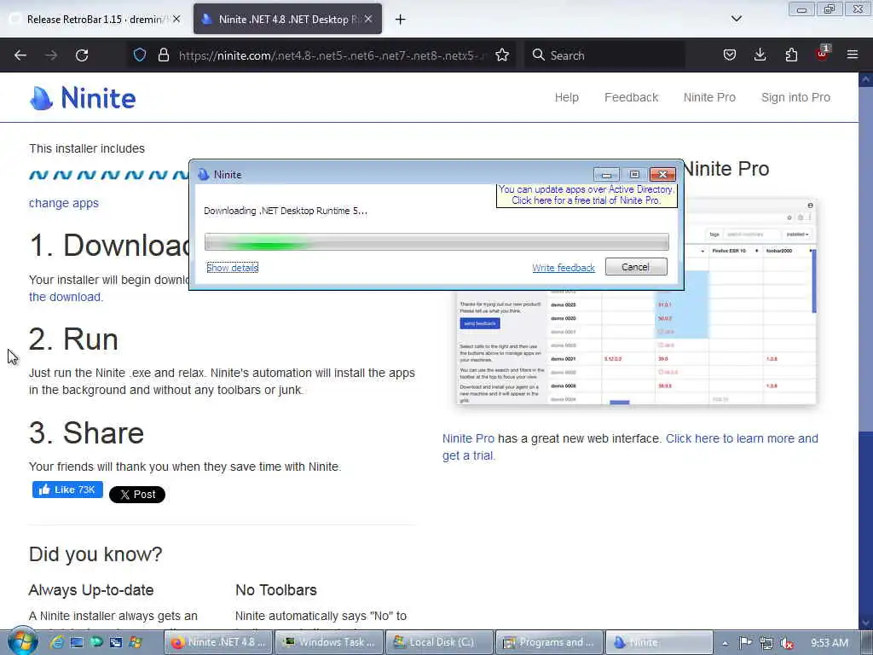Click the Ninite Pro free trial tooltip
Image resolution: width=873 pixels, height=655 pixels.
pos(587,195)
